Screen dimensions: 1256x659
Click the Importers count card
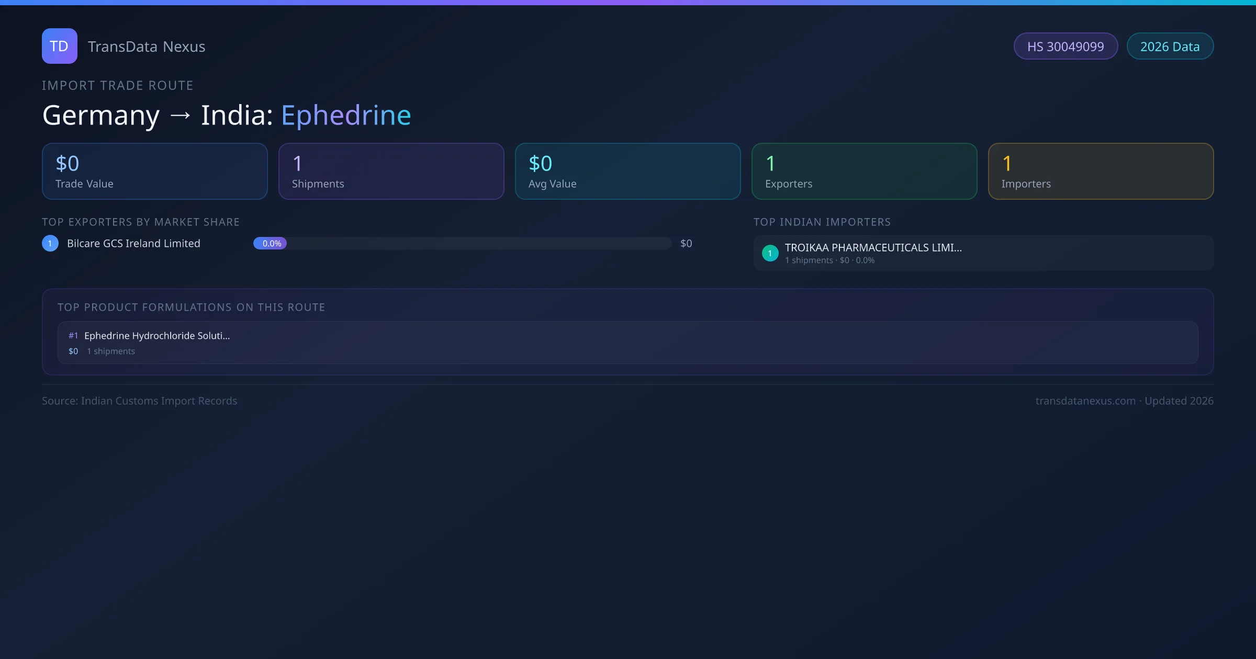(x=1101, y=171)
